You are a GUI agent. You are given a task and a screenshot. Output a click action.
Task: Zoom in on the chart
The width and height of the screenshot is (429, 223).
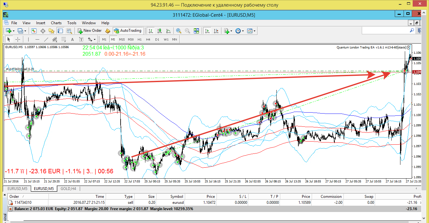pos(179,31)
